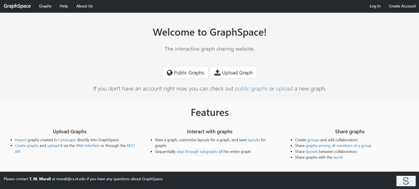
Task: Open the Graphs menu in navbar
Action: click(45, 6)
